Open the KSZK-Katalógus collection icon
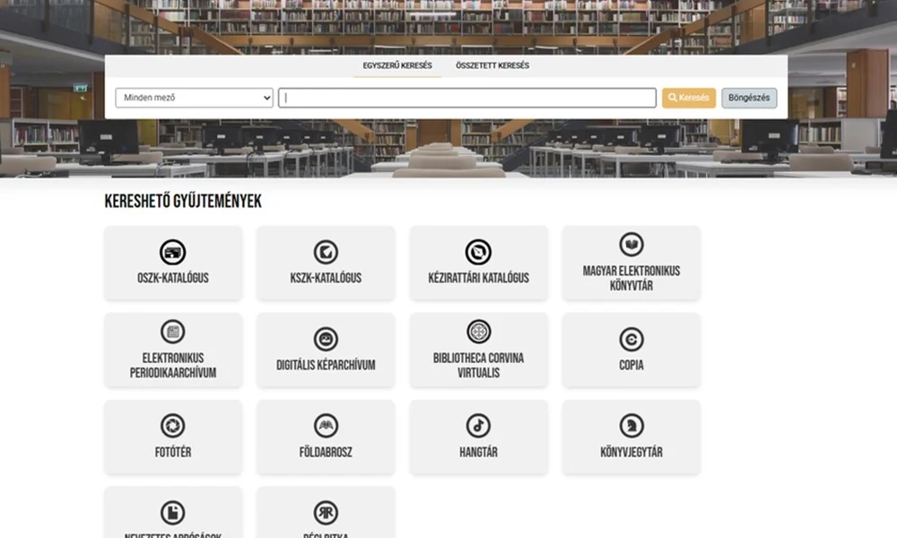This screenshot has width=897, height=538. (326, 252)
